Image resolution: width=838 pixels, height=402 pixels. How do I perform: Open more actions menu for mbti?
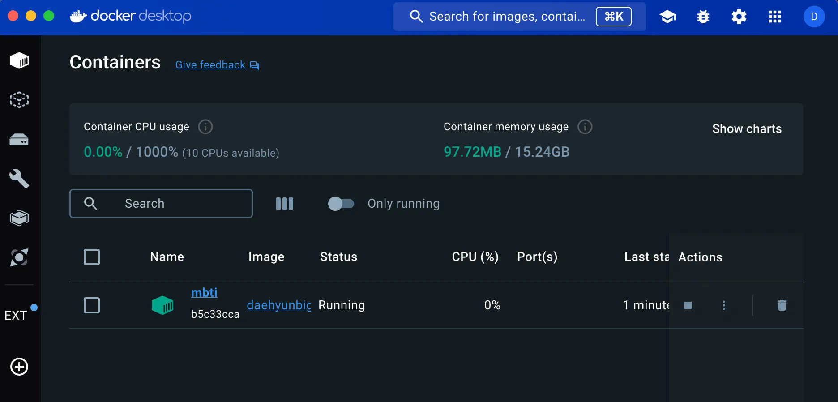point(724,305)
